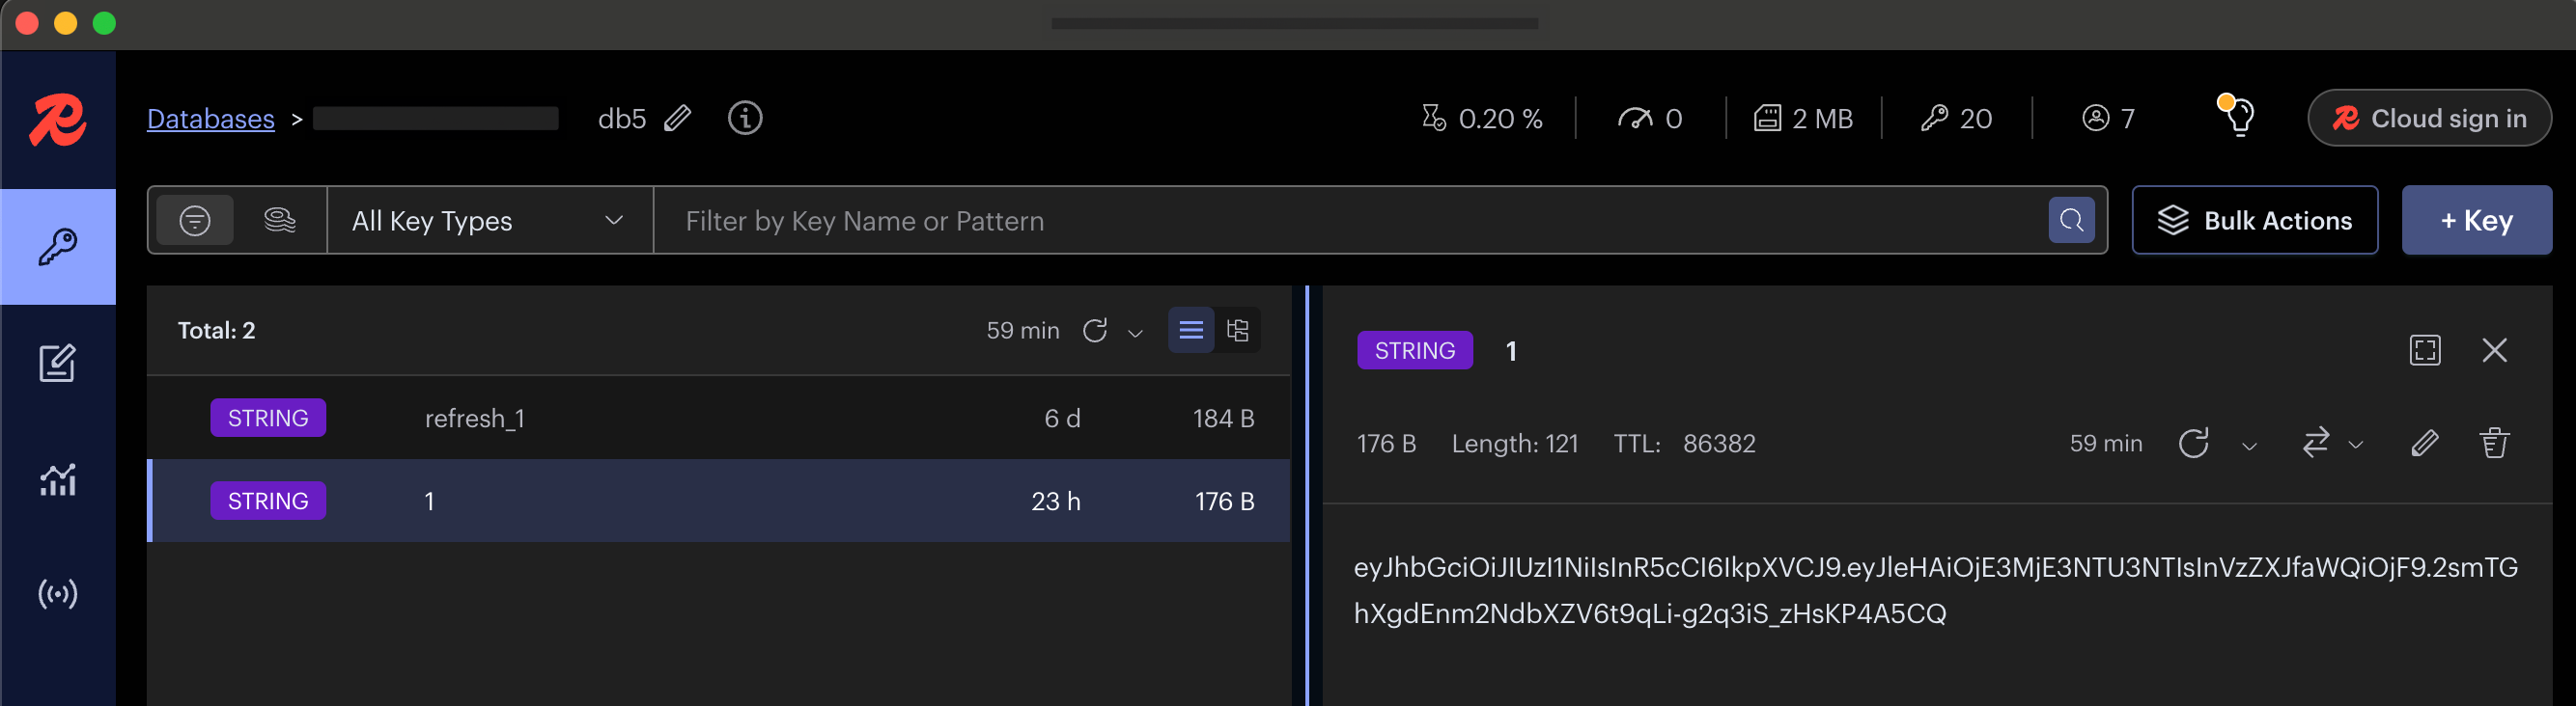Image resolution: width=2576 pixels, height=706 pixels.
Task: Open the Workbench editor icon in sidebar
Action: pos(57,363)
